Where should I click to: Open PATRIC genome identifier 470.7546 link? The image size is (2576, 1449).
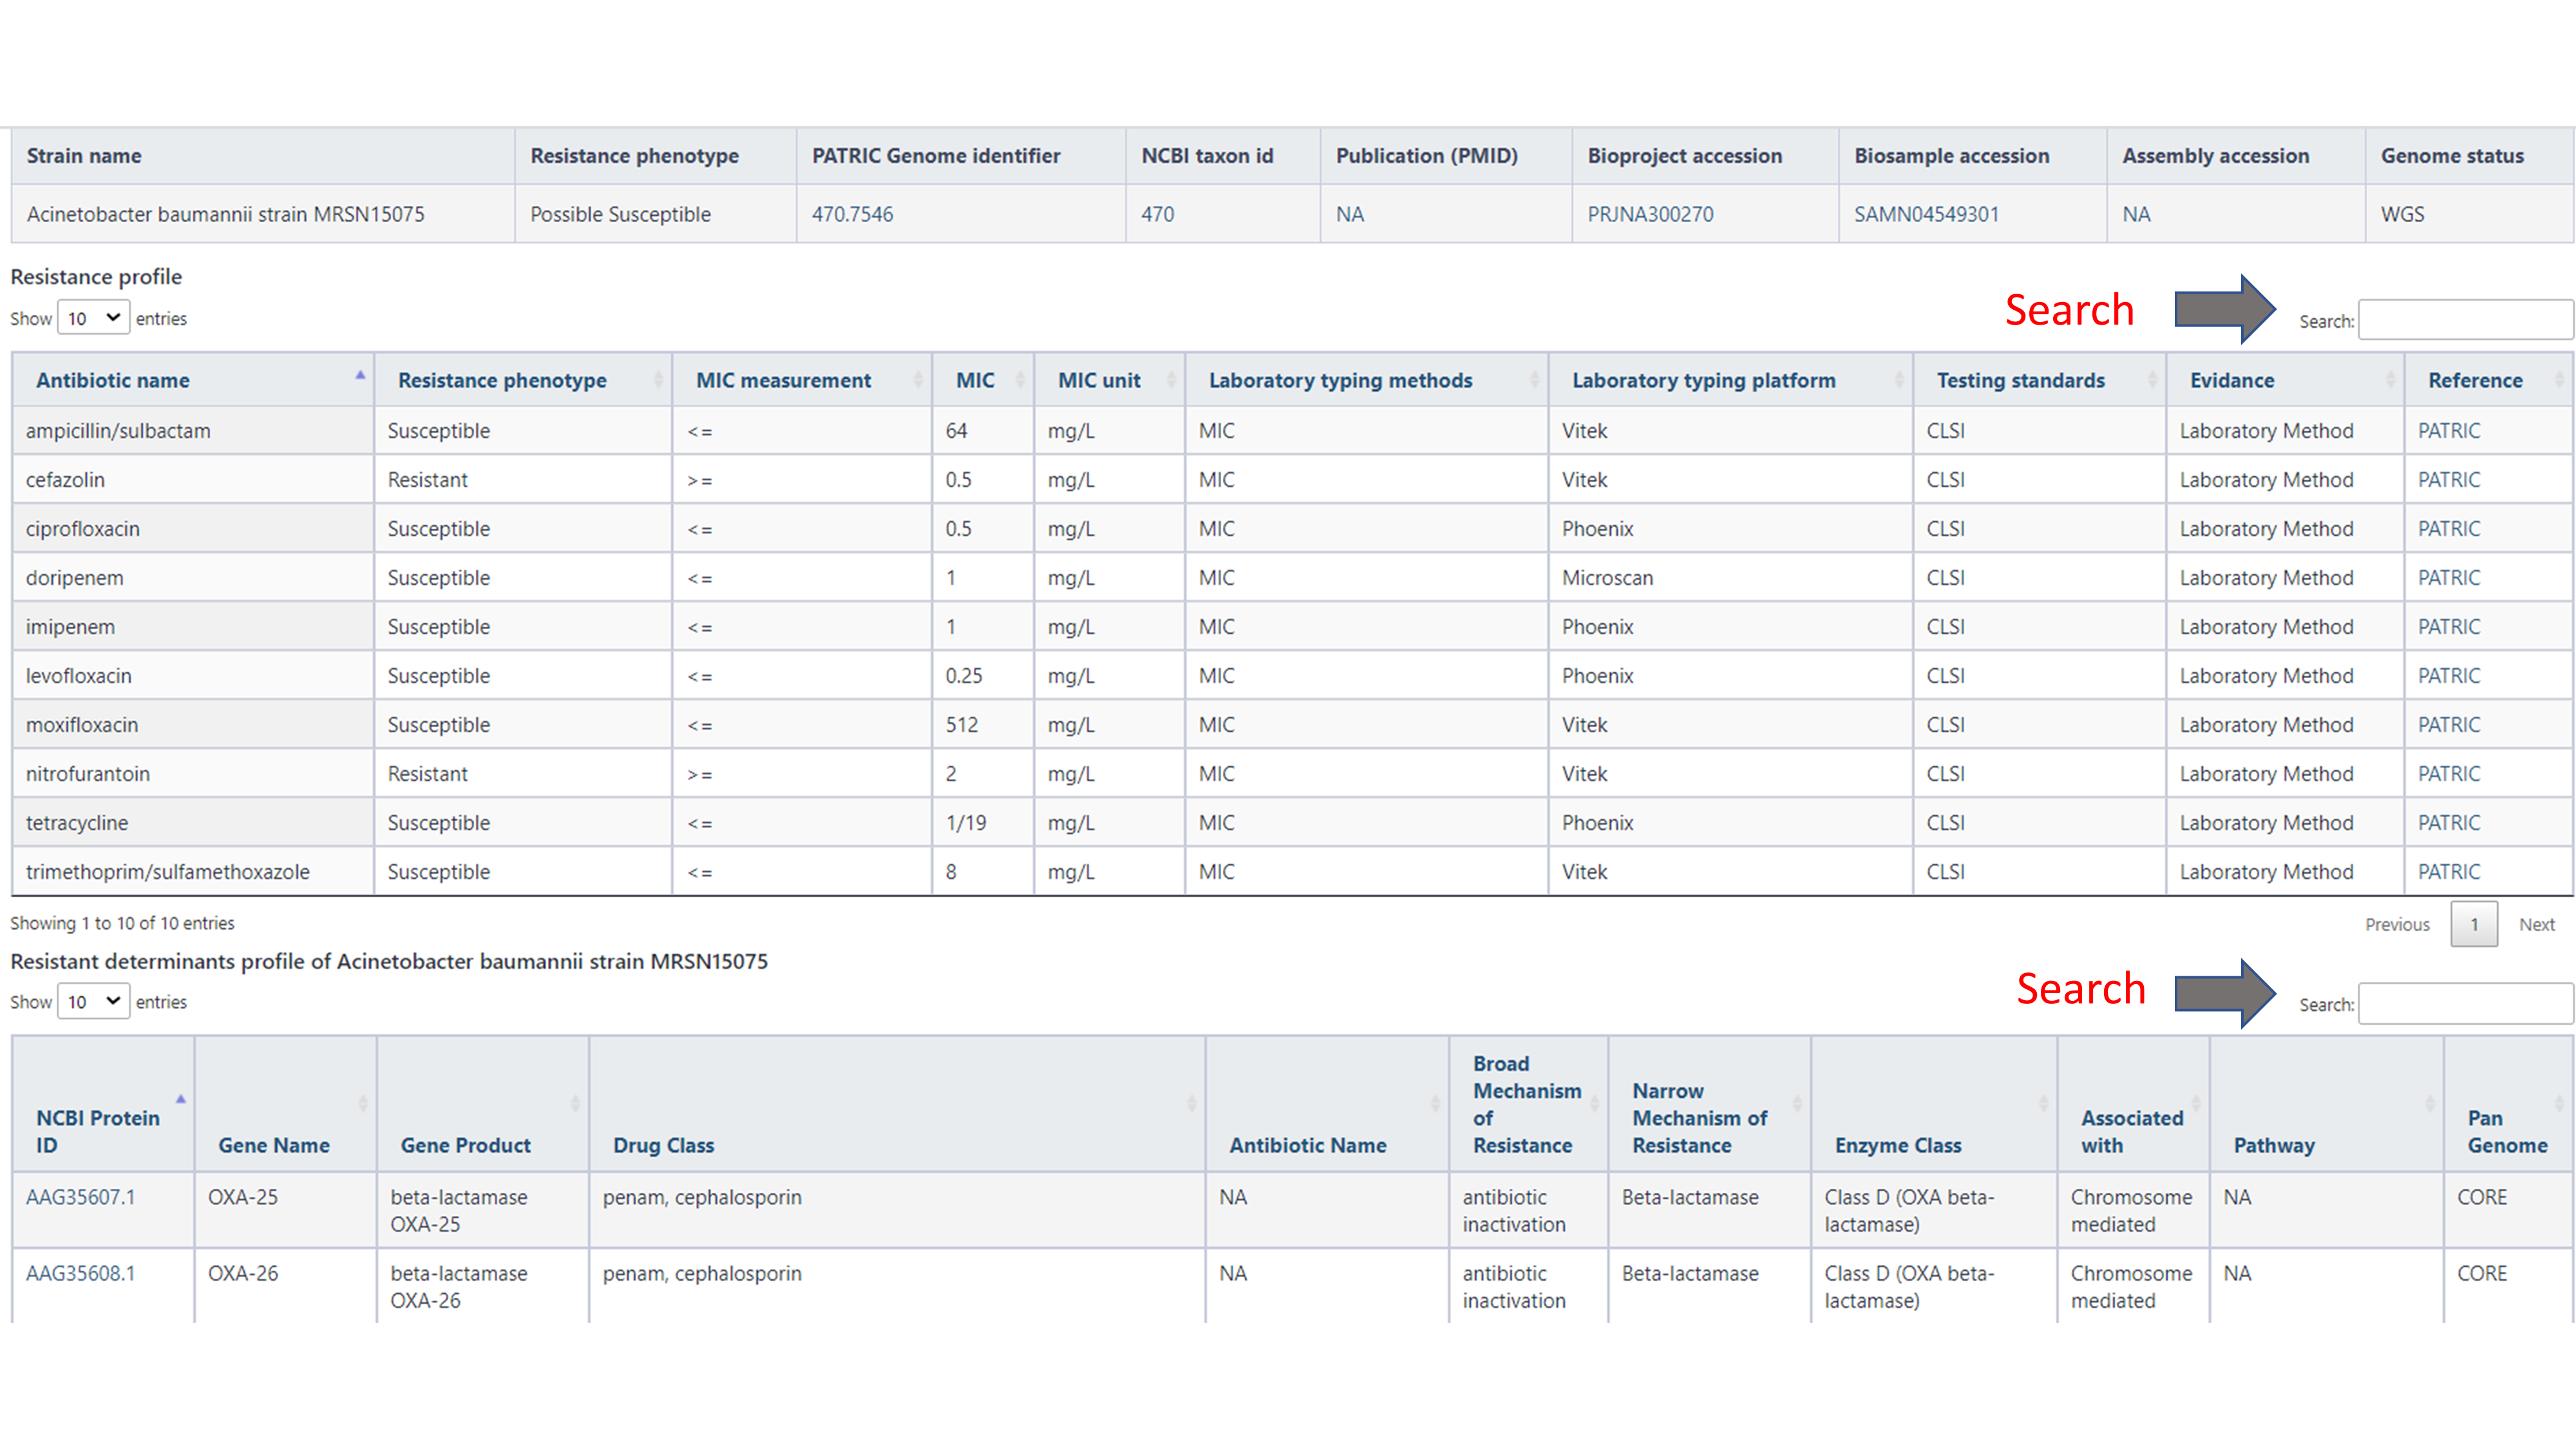point(852,214)
